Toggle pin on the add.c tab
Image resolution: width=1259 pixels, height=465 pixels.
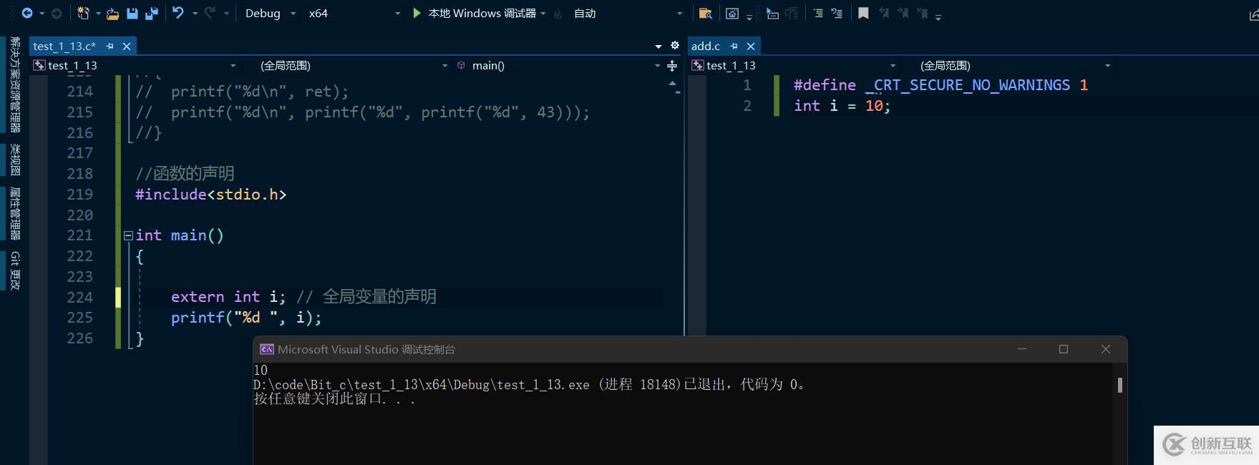click(734, 46)
